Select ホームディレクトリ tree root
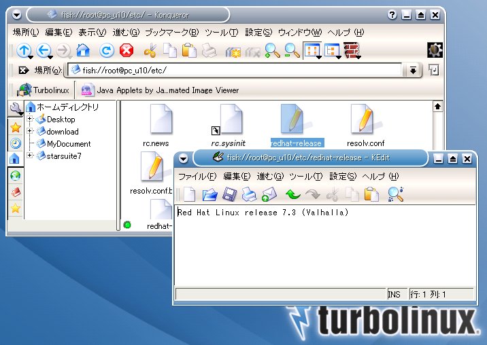This screenshot has width=487, height=345. tap(62, 107)
